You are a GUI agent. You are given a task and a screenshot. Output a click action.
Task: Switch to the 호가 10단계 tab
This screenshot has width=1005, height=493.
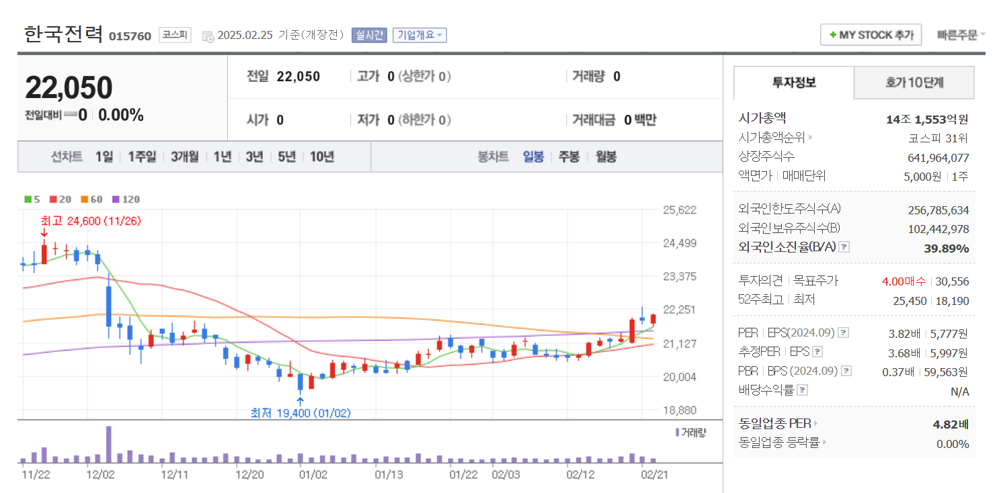point(914,83)
